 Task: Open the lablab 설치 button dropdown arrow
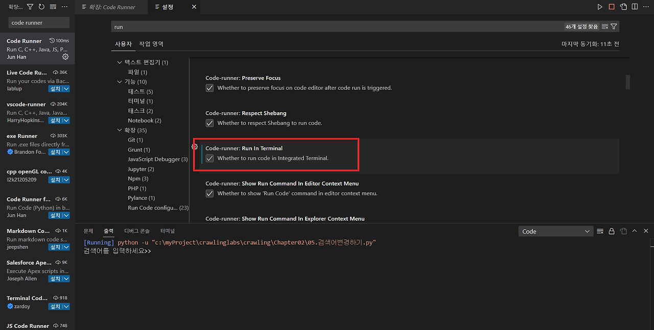[67, 88]
